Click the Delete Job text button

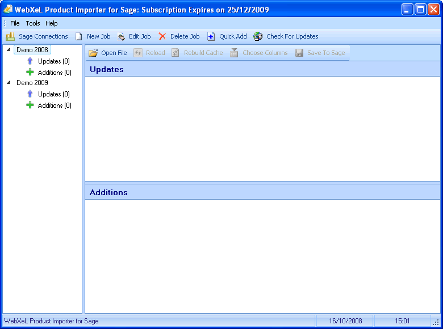(x=185, y=36)
